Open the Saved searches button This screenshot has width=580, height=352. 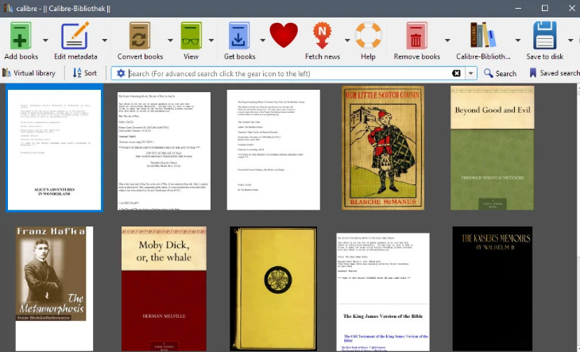(x=554, y=73)
